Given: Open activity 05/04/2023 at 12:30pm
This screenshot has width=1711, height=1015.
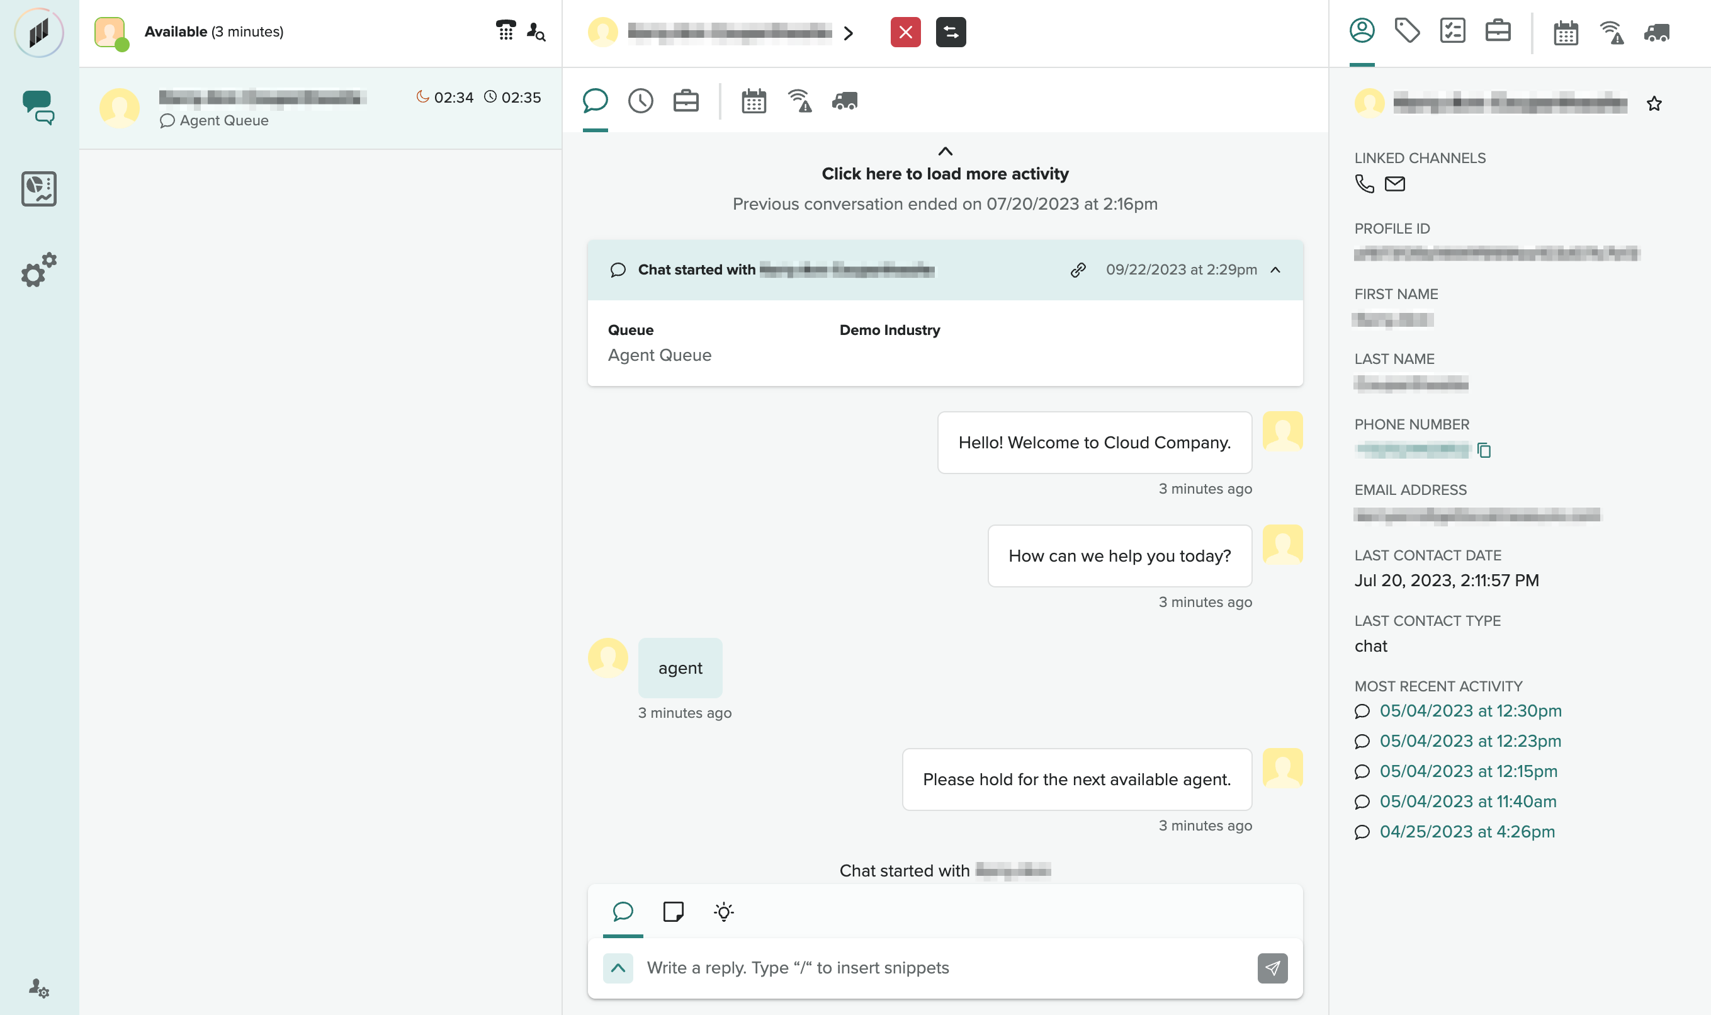Looking at the screenshot, I should [1470, 711].
